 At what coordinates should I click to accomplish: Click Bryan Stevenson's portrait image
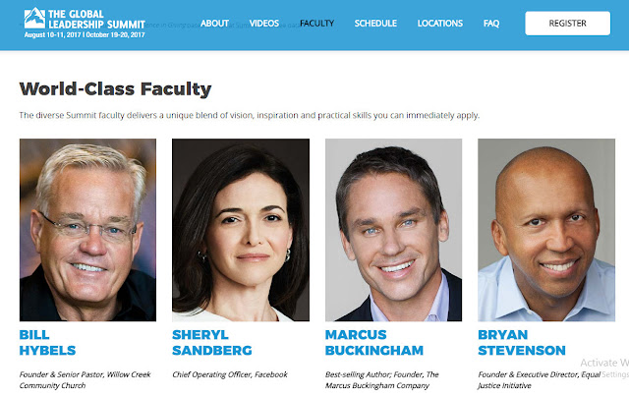[546, 230]
